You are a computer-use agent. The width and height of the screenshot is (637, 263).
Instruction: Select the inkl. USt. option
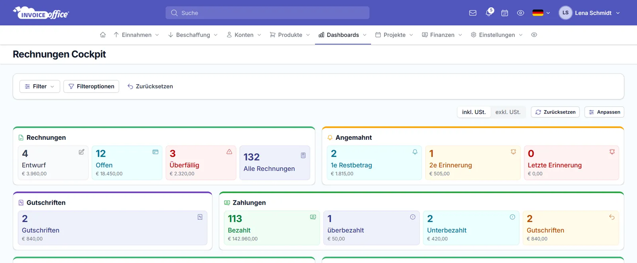tap(474, 112)
